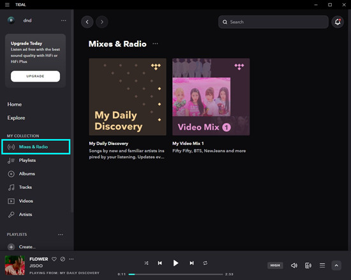This screenshot has height=280, width=351.
Task: Skip to the previous track
Action: coord(160,263)
